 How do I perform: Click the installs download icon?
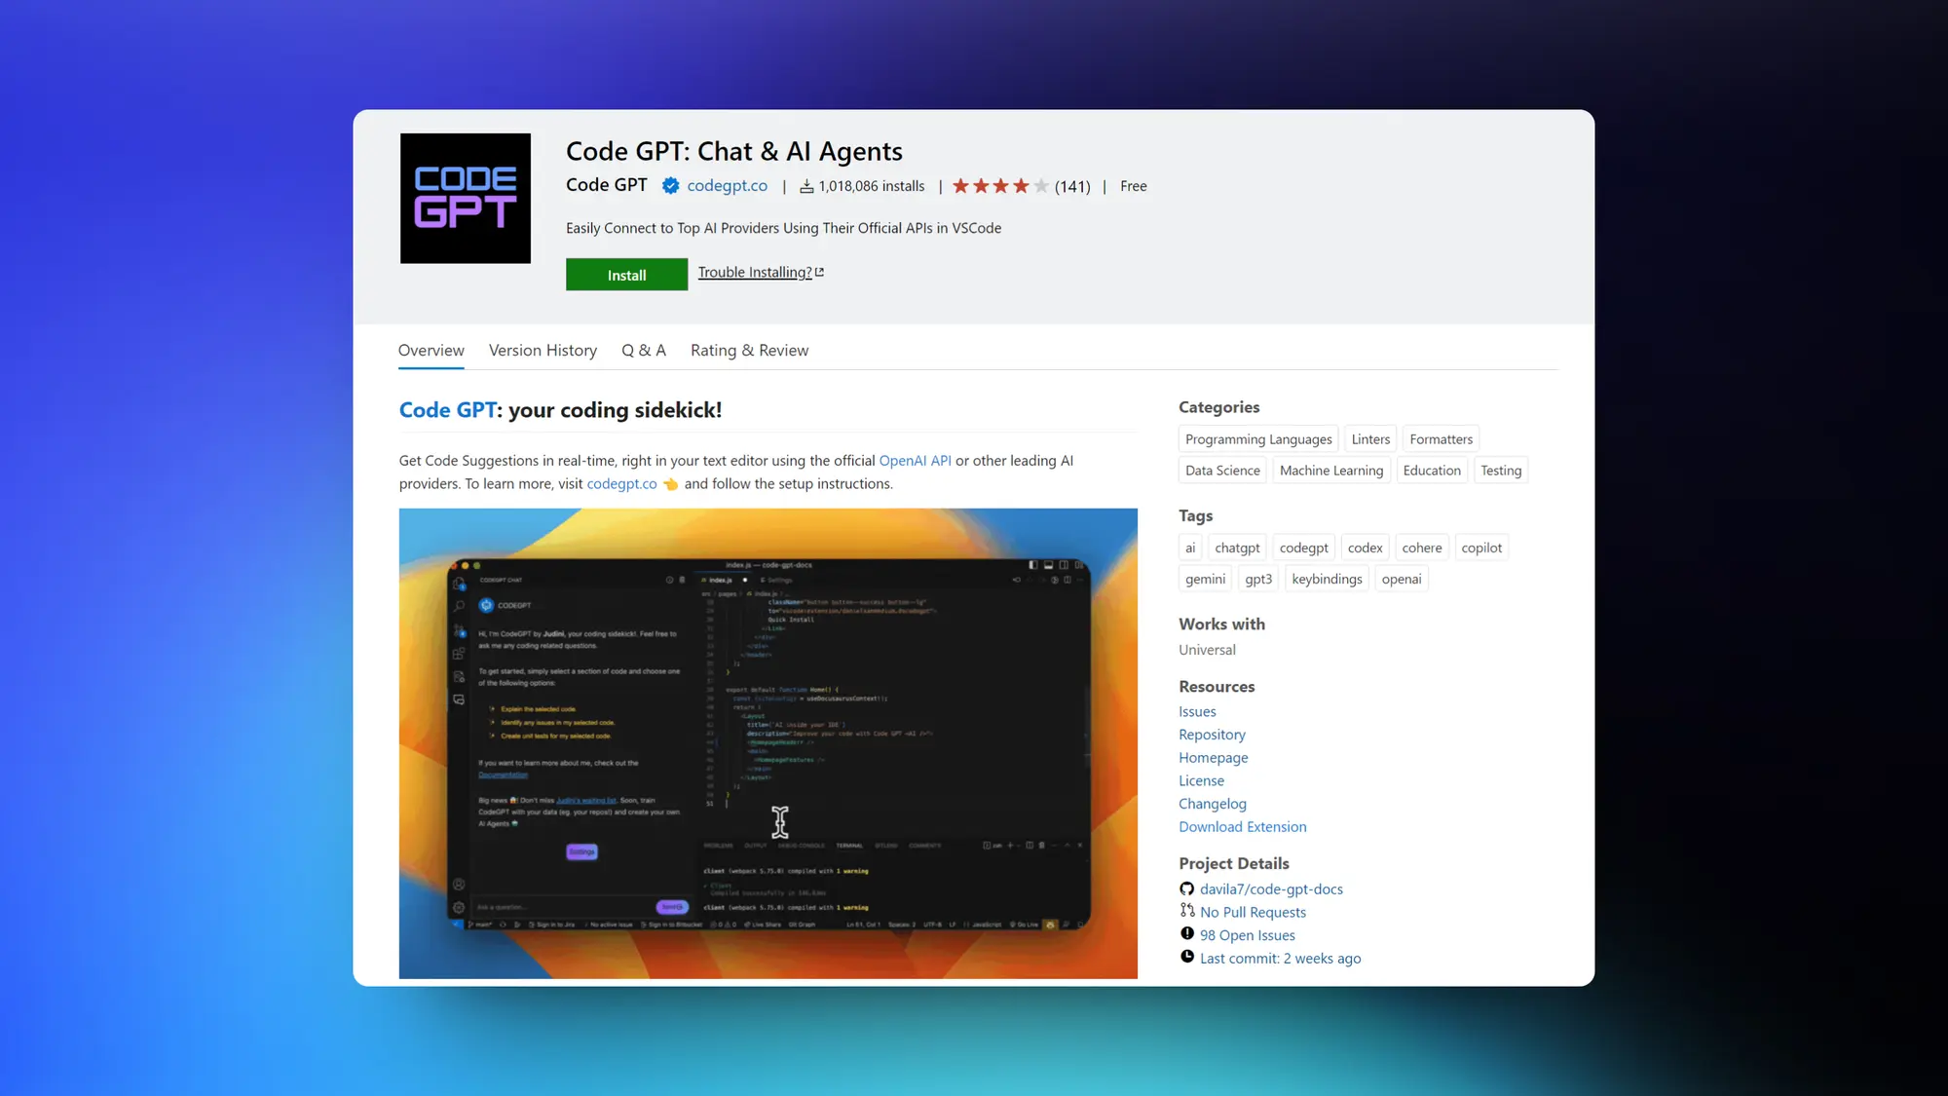[806, 186]
